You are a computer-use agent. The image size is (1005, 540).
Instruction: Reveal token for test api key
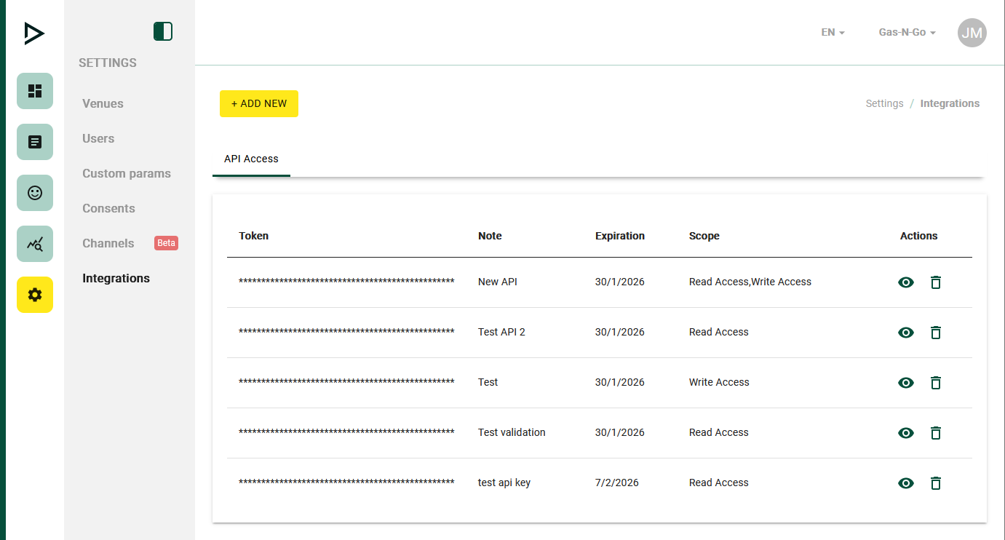(906, 483)
